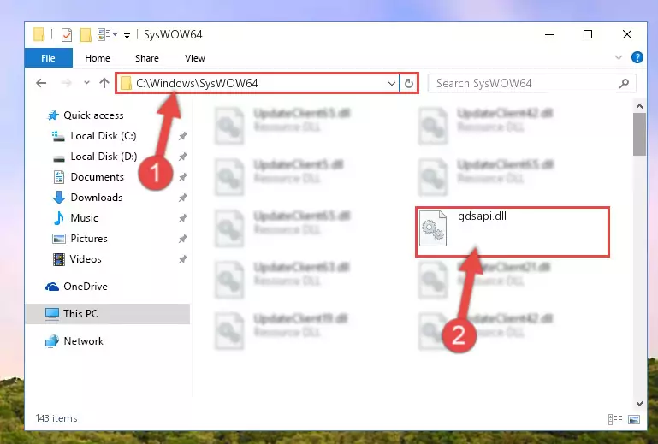Open the address bar history dropdown

[x=392, y=83]
